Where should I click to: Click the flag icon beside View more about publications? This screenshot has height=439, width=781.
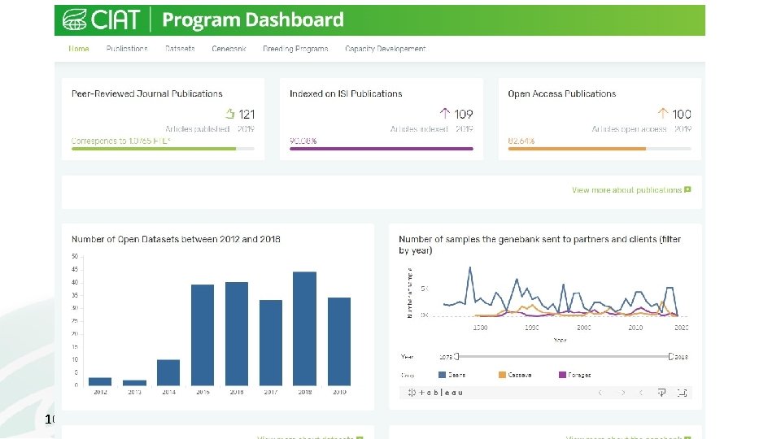(688, 189)
